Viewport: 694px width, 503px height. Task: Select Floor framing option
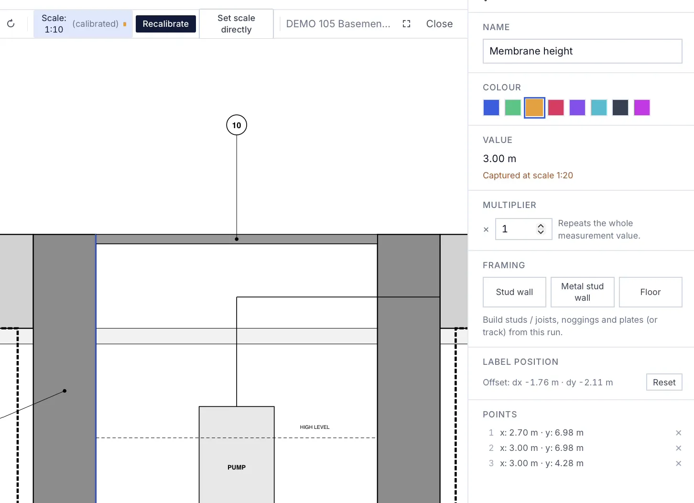coord(651,292)
